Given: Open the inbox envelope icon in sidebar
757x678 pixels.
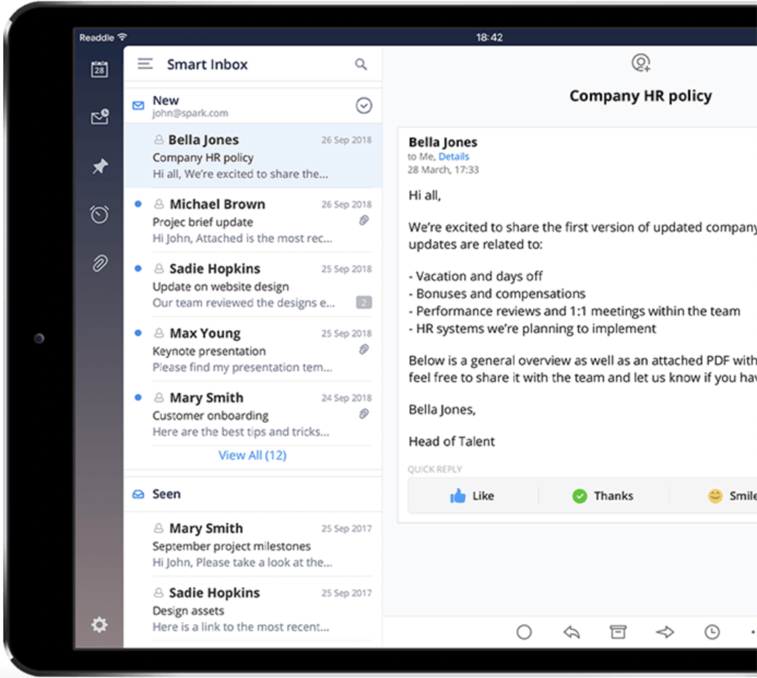Looking at the screenshot, I should [100, 117].
